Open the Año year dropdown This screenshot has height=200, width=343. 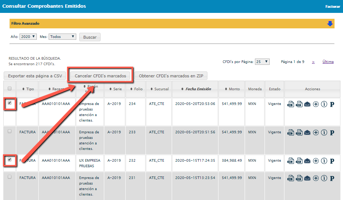[28, 37]
